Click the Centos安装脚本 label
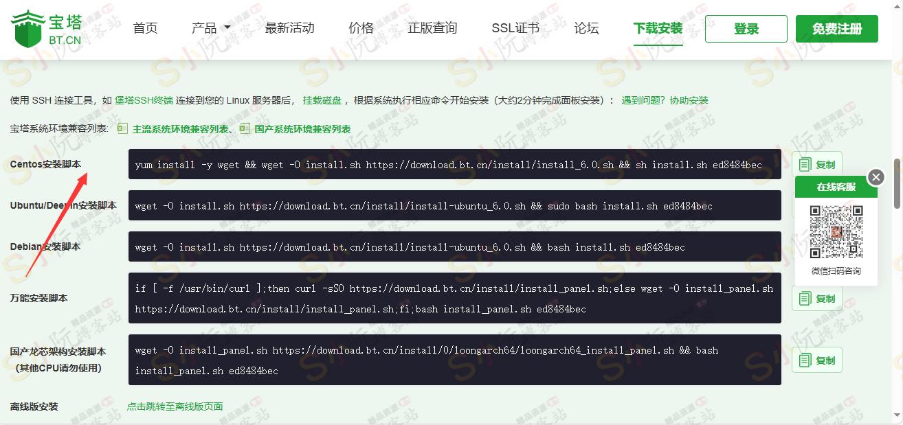The width and height of the screenshot is (903, 425). (x=45, y=165)
